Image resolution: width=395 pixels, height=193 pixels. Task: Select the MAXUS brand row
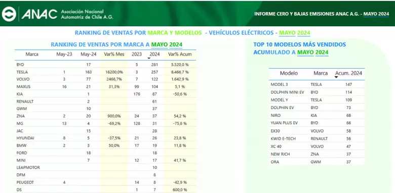click(105, 86)
